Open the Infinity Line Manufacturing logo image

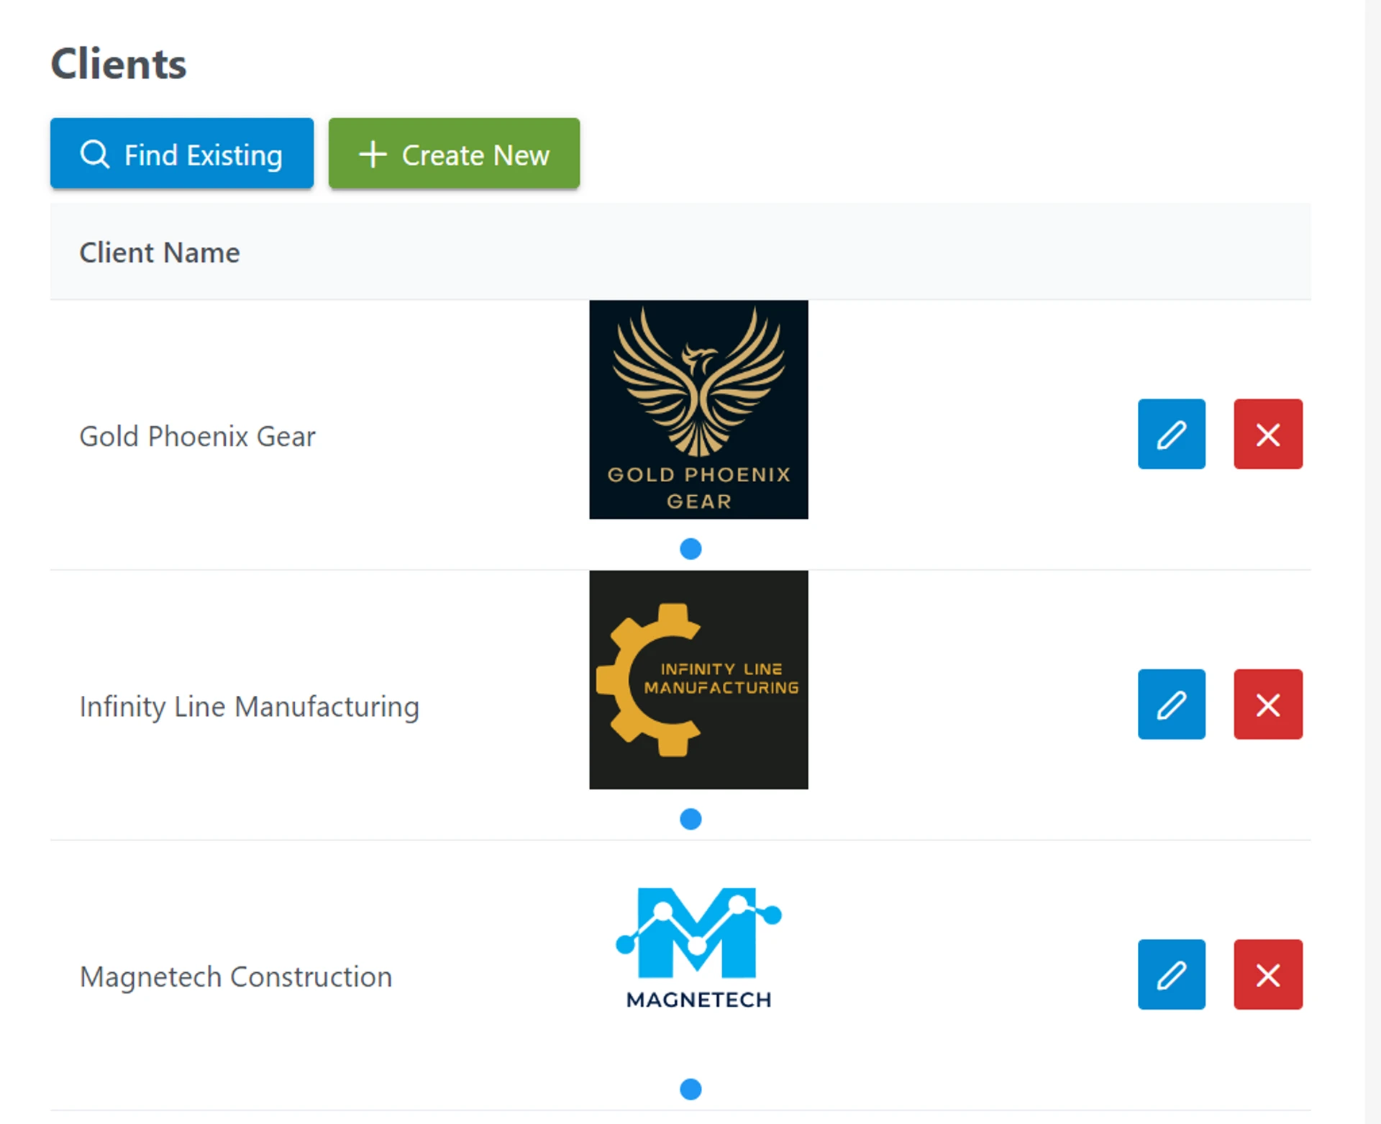pyautogui.click(x=698, y=679)
